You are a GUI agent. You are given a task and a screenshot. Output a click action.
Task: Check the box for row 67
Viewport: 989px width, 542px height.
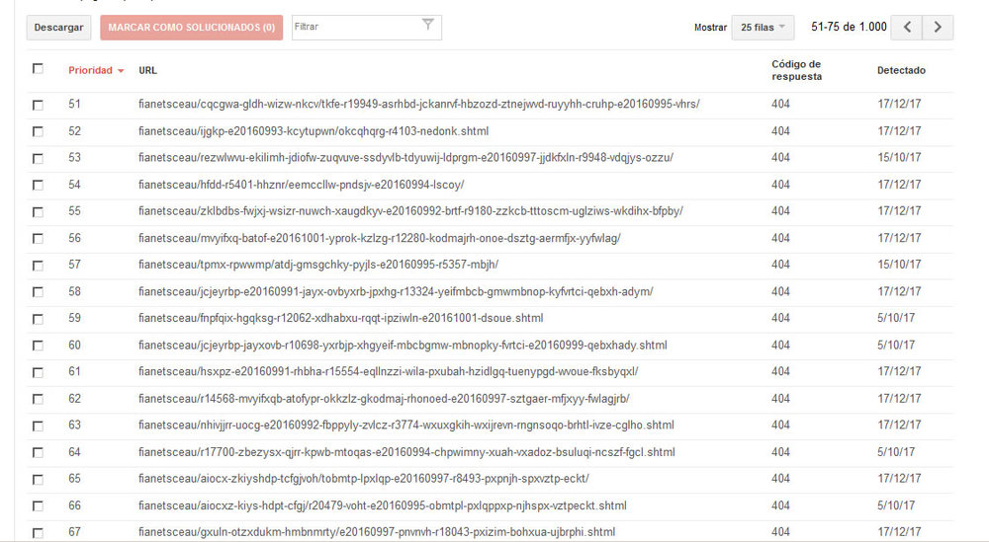pyautogui.click(x=38, y=533)
